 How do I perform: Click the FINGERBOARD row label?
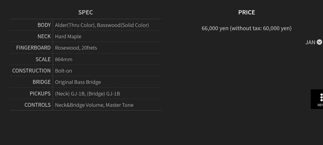(33, 48)
